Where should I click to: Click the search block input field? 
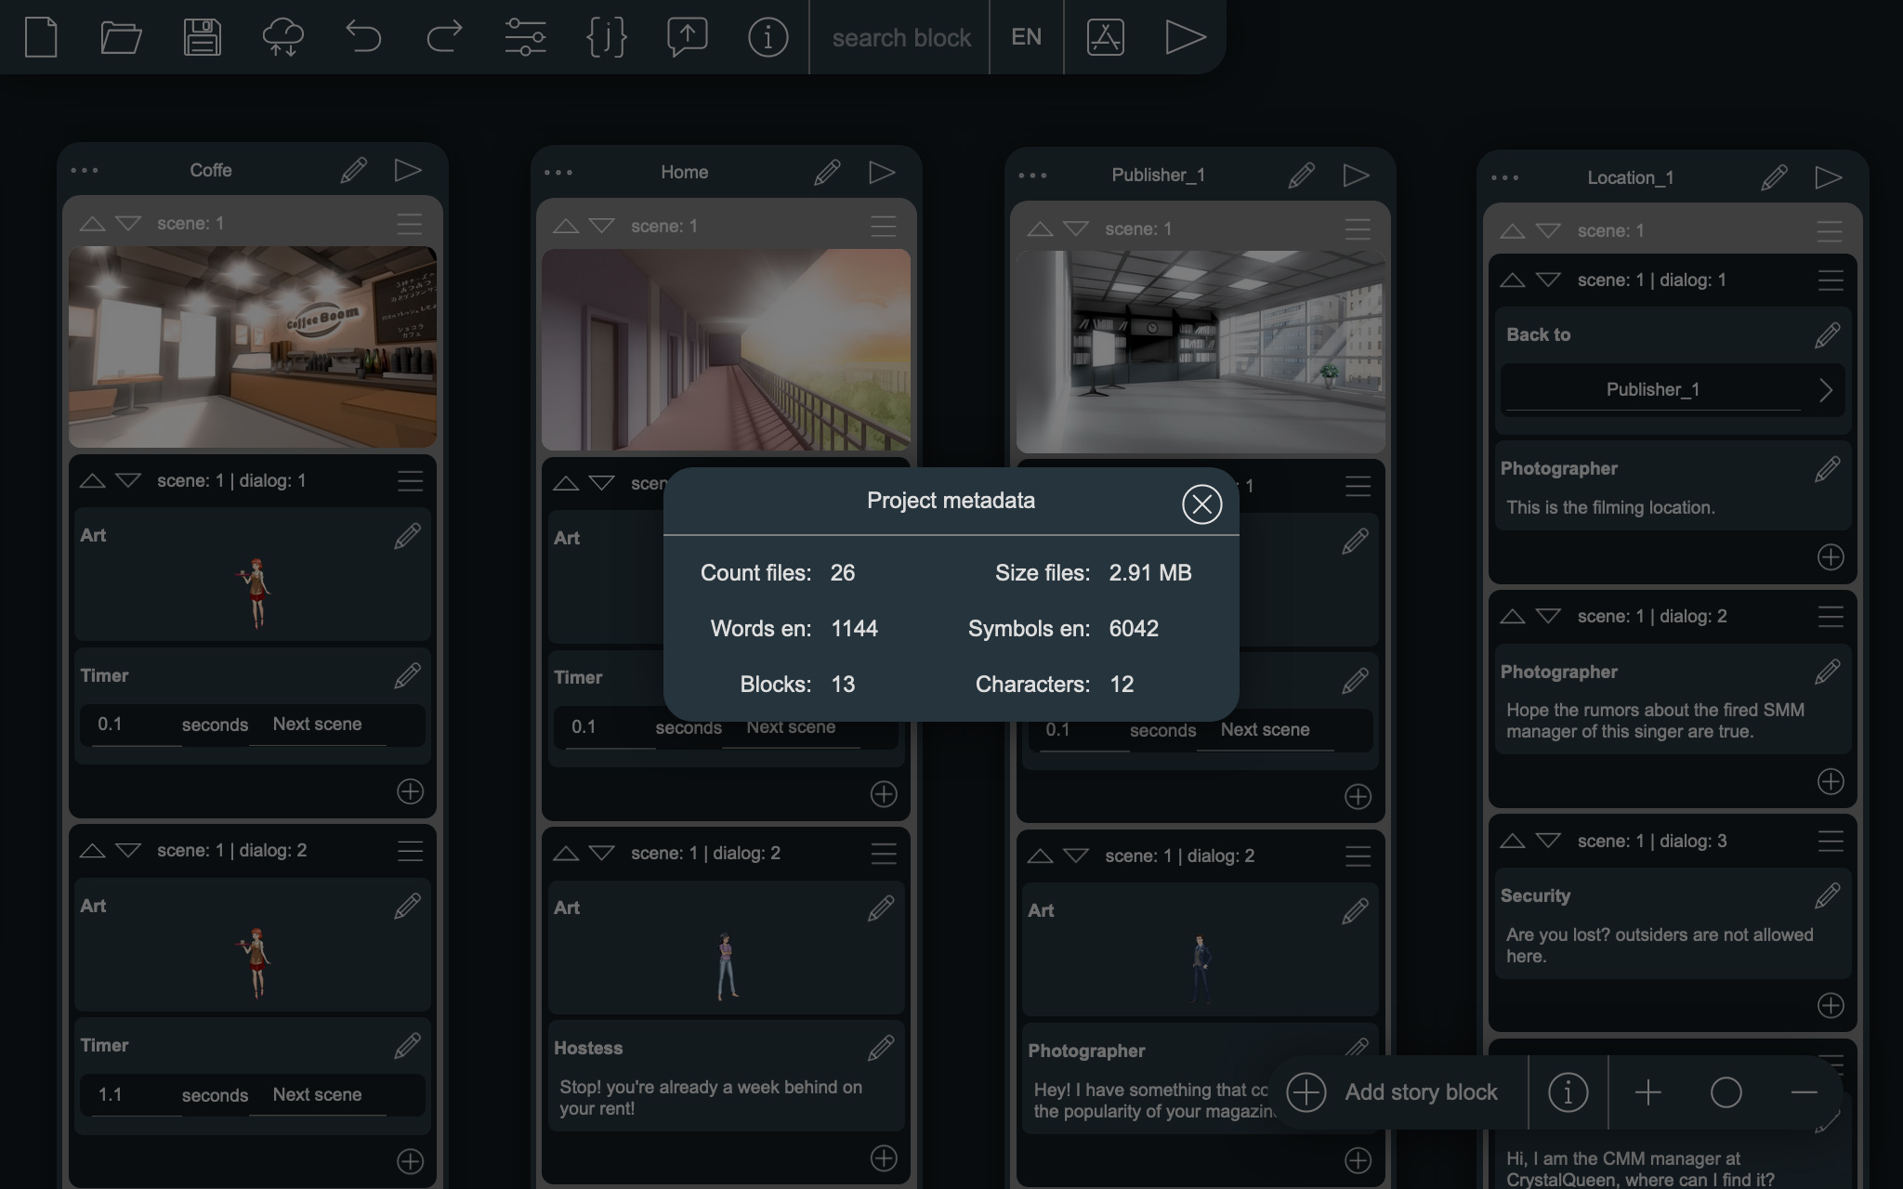click(900, 37)
